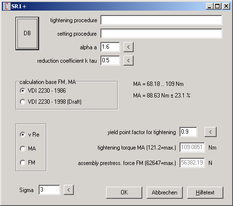Image resolution: width=233 pixels, height=206 pixels.
Task: Confirm with the OK button
Action: pos(124,192)
